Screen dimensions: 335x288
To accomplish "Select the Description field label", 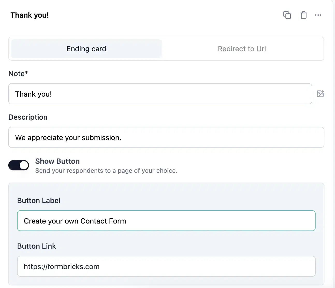I will [28, 117].
